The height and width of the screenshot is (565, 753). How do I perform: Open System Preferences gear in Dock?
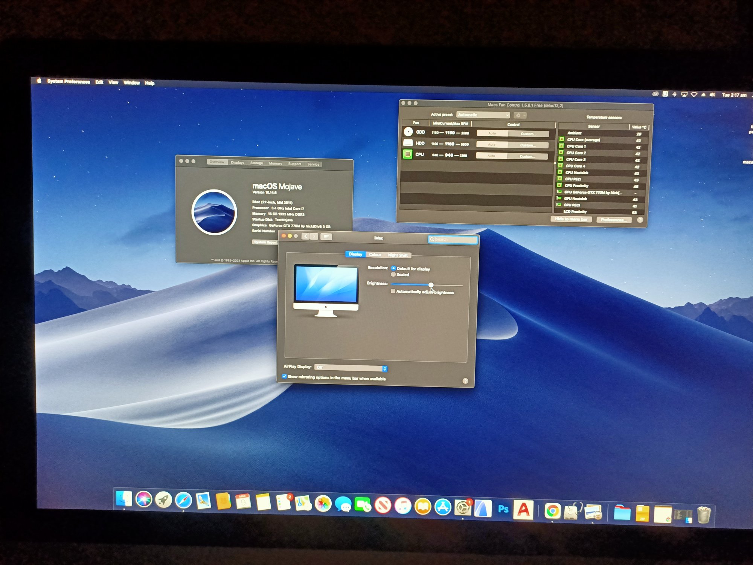pos(463,508)
